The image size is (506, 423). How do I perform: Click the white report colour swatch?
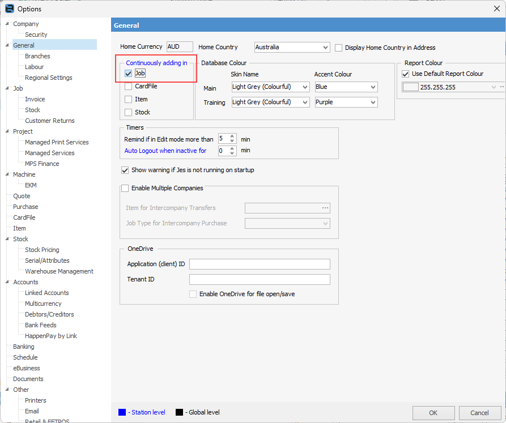(411, 87)
